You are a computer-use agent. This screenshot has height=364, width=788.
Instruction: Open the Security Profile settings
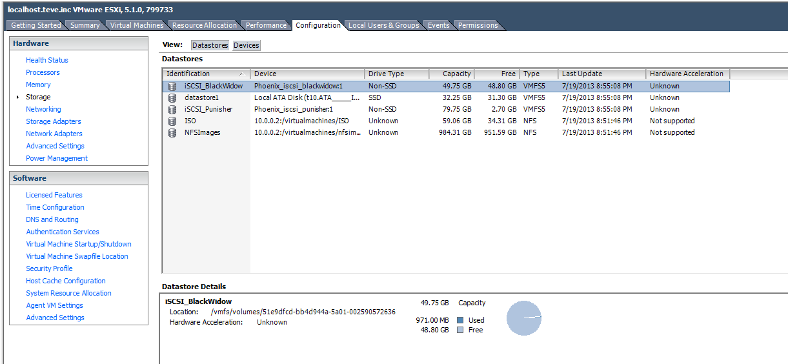coord(49,268)
